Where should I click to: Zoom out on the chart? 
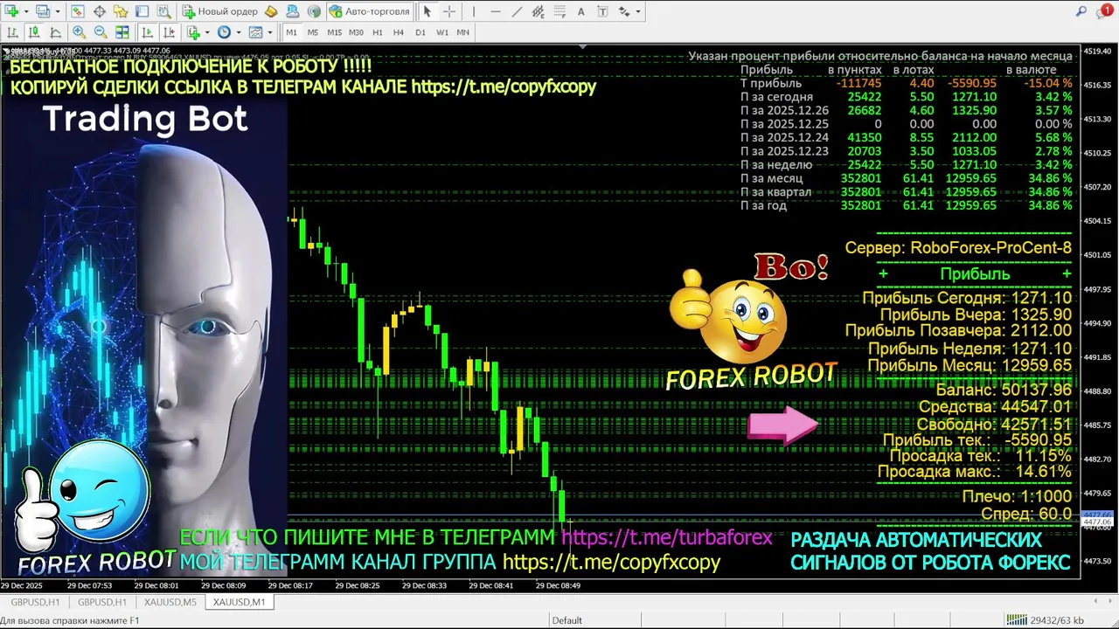101,32
